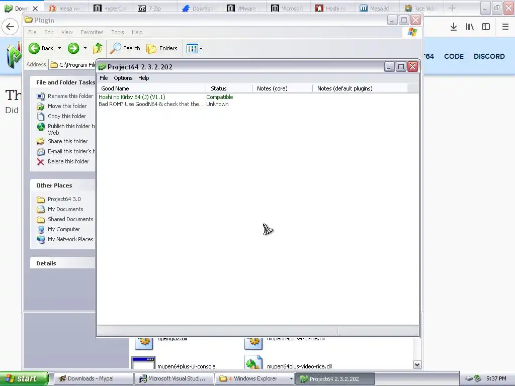Click the My Network Places icon
Screen dimensions: 515x386
coord(41,239)
